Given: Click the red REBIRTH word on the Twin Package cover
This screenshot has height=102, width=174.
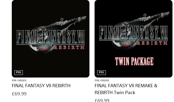Looking at the screenshot, I should click(x=152, y=43).
